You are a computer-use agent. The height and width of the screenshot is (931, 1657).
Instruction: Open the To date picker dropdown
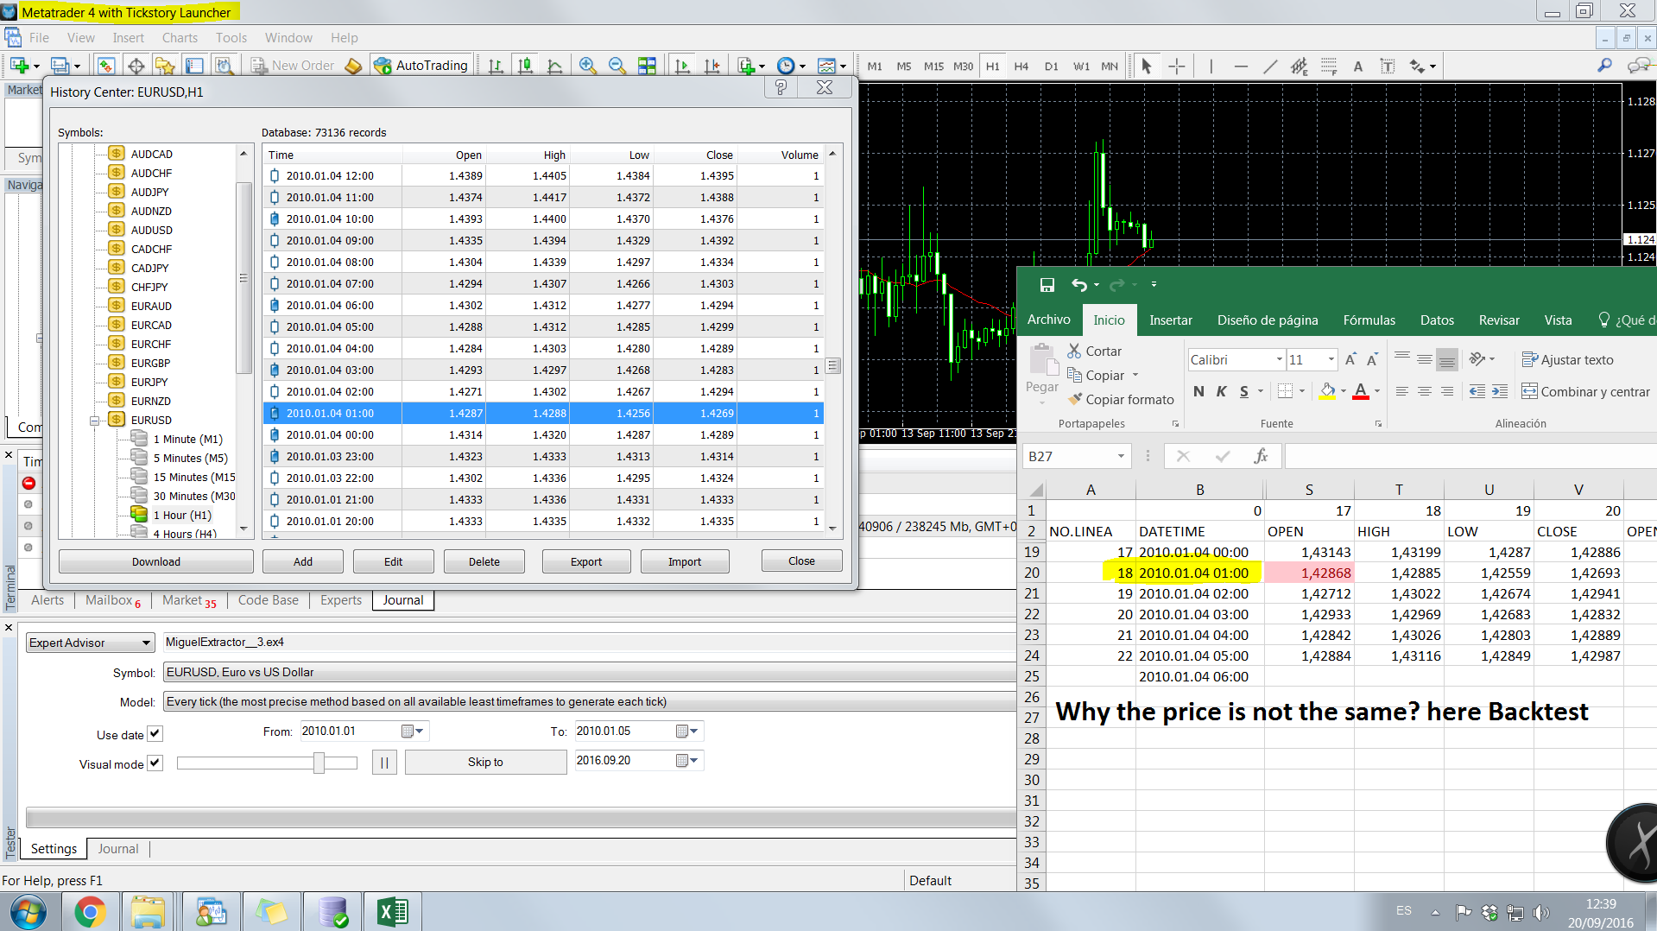pos(688,731)
